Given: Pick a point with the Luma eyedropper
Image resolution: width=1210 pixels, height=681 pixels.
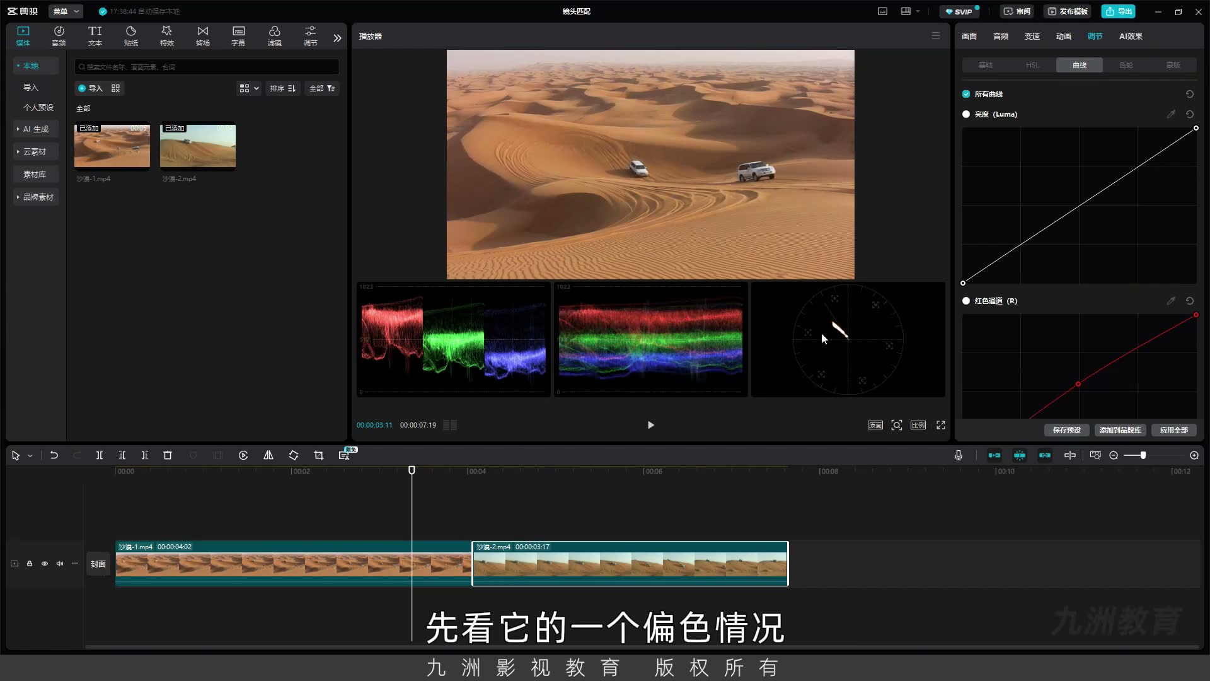Looking at the screenshot, I should [x=1171, y=114].
